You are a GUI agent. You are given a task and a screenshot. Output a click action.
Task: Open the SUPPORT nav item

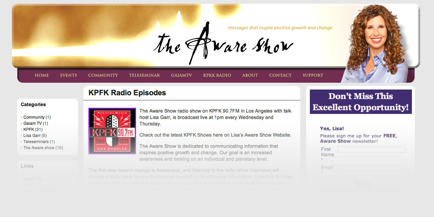pos(313,75)
